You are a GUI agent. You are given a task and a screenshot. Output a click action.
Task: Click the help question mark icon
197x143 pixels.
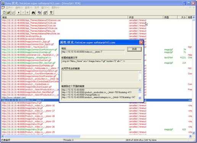tap(51, 13)
